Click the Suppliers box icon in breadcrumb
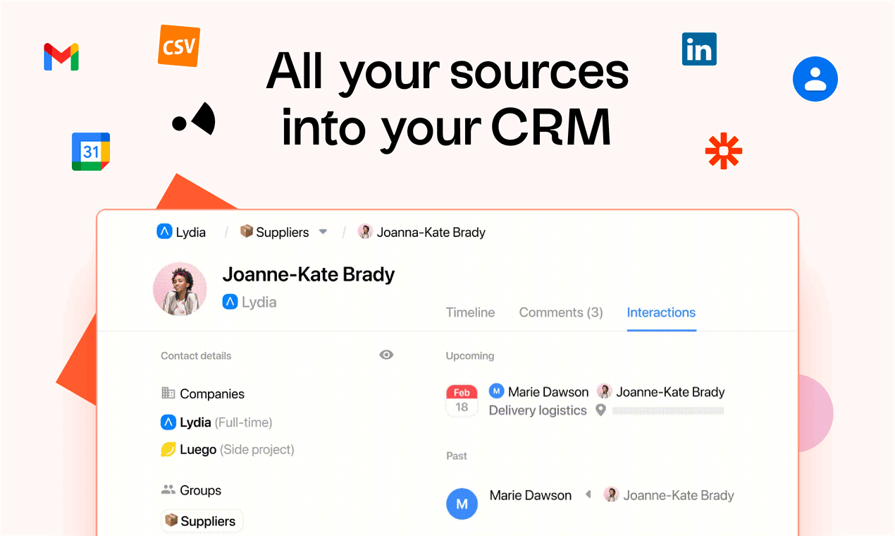The height and width of the screenshot is (536, 895). pyautogui.click(x=247, y=231)
